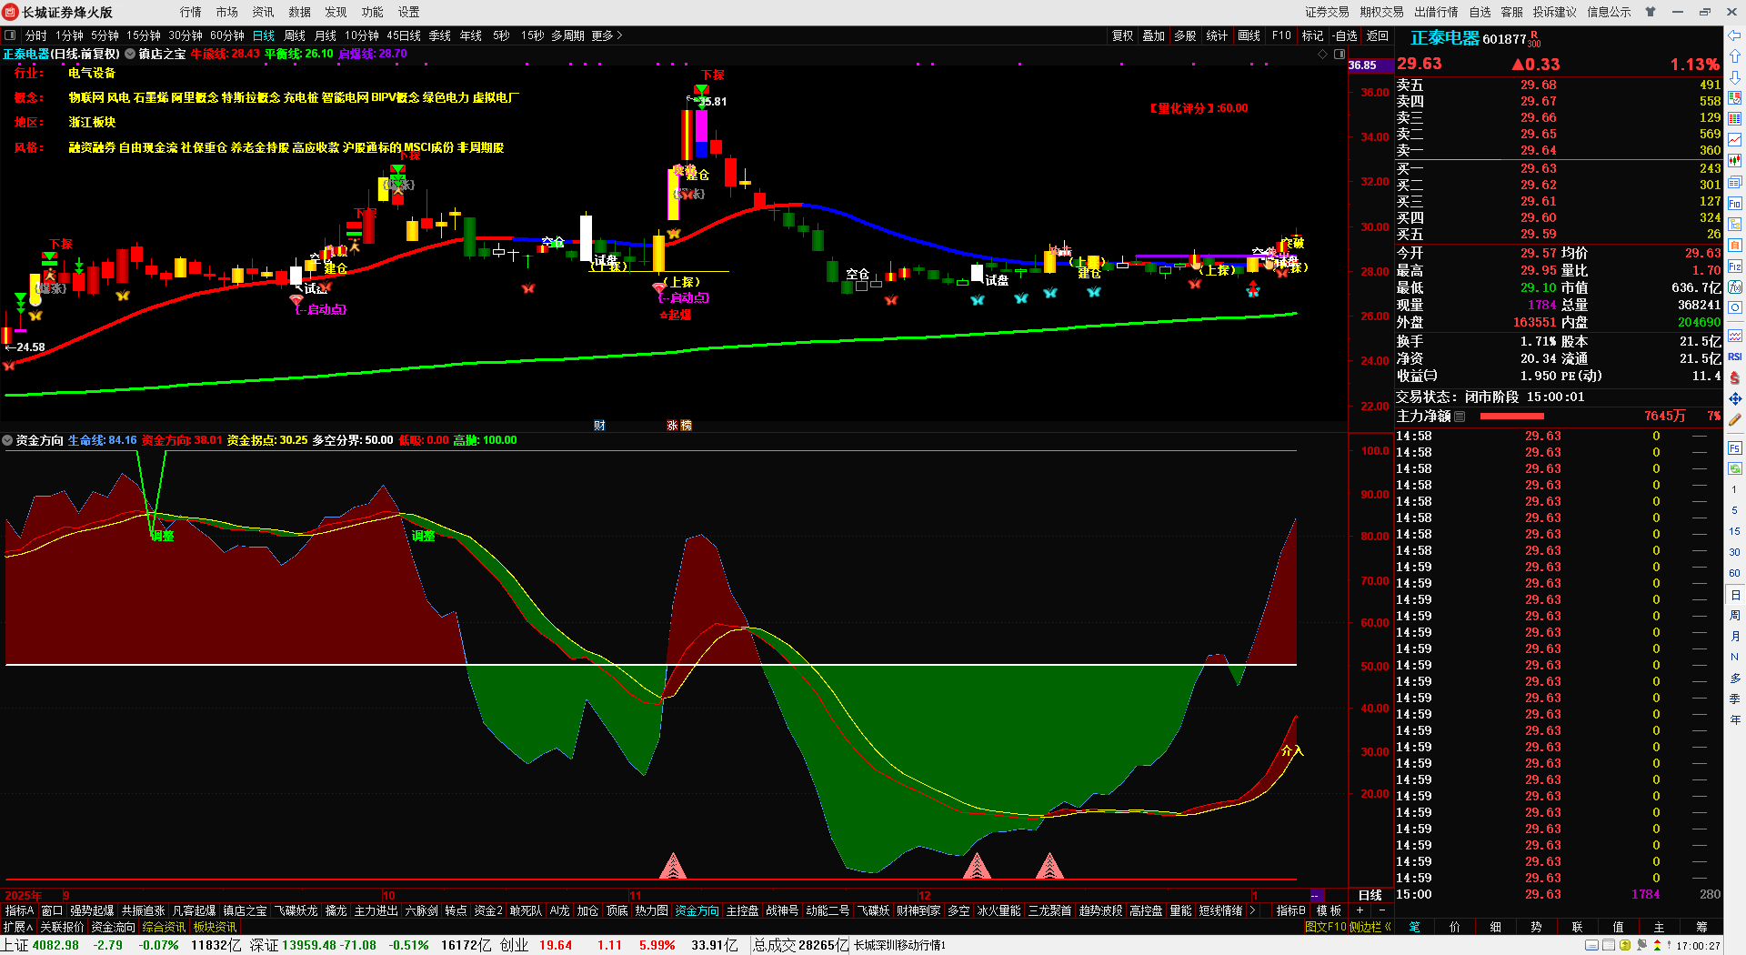Screen dimensions: 1746x955
Task: Click the back arrow icon in right sidebar
Action: pyautogui.click(x=1735, y=35)
